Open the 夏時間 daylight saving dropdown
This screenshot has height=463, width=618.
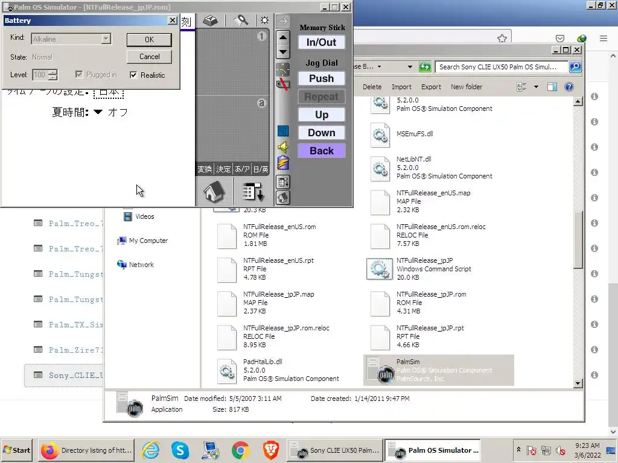click(x=98, y=112)
